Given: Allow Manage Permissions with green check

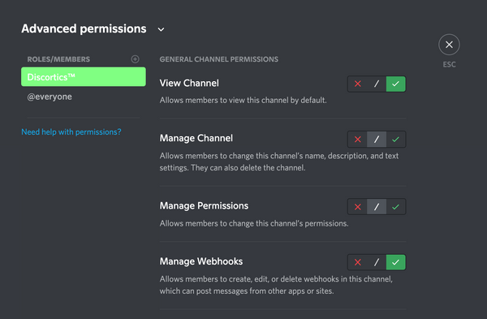Looking at the screenshot, I should 396,206.
